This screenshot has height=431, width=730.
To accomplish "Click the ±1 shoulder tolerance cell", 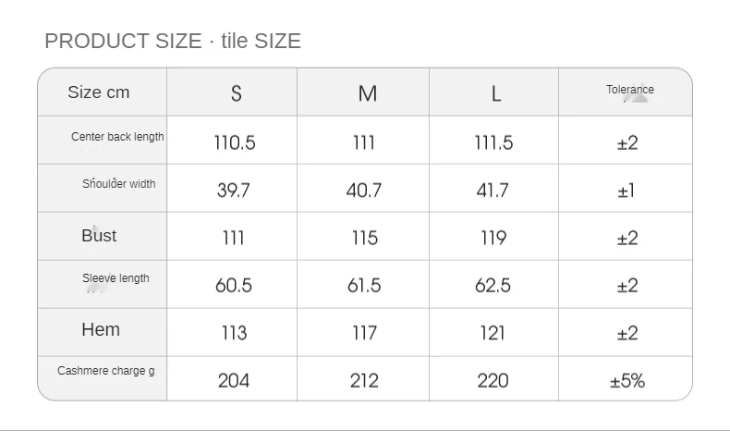I will (627, 191).
